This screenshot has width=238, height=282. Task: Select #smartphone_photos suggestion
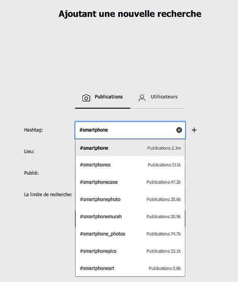coord(130,234)
